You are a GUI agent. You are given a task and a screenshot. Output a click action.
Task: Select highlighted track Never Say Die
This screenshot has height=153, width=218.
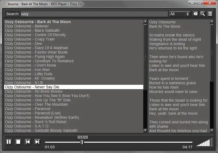pos(74,87)
